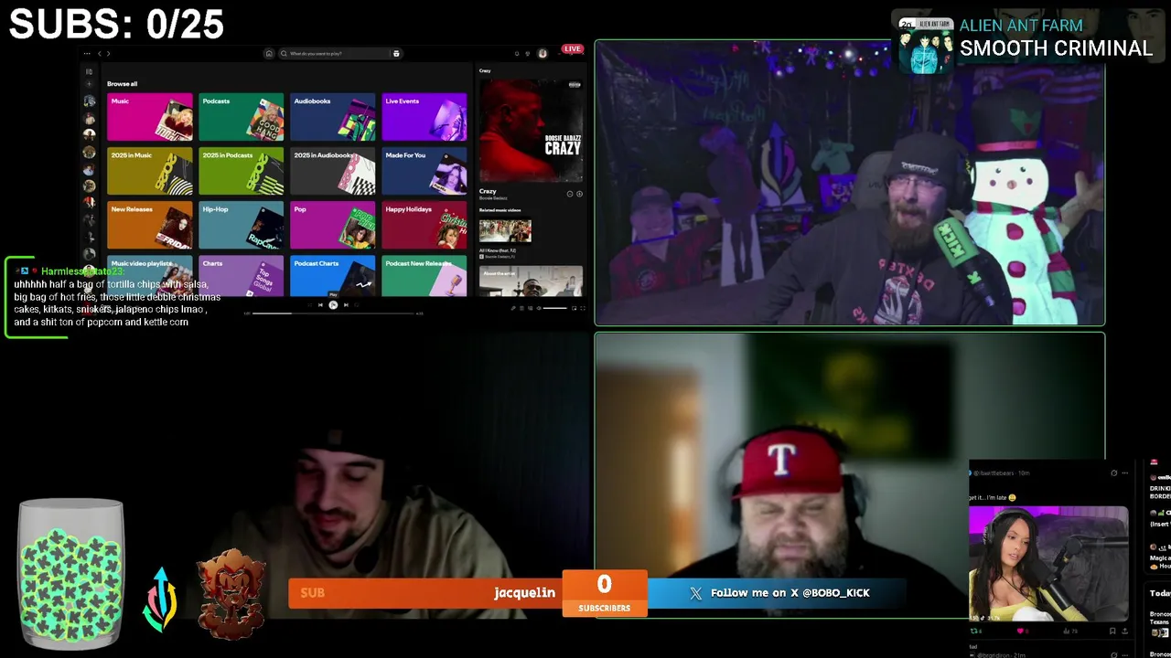The height and width of the screenshot is (658, 1171).
Task: Adjust the Spotify volume slider
Action: point(554,308)
